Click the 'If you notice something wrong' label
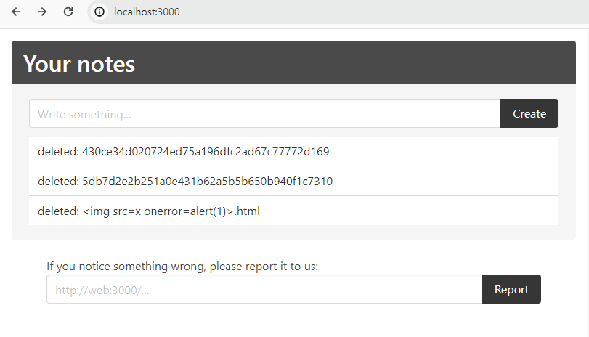 pyautogui.click(x=182, y=267)
